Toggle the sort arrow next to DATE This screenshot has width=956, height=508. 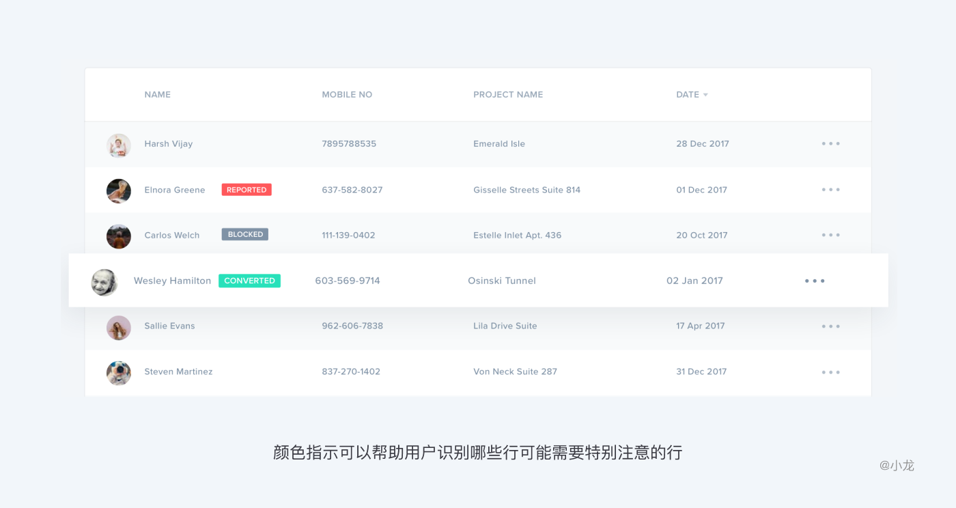coord(705,95)
